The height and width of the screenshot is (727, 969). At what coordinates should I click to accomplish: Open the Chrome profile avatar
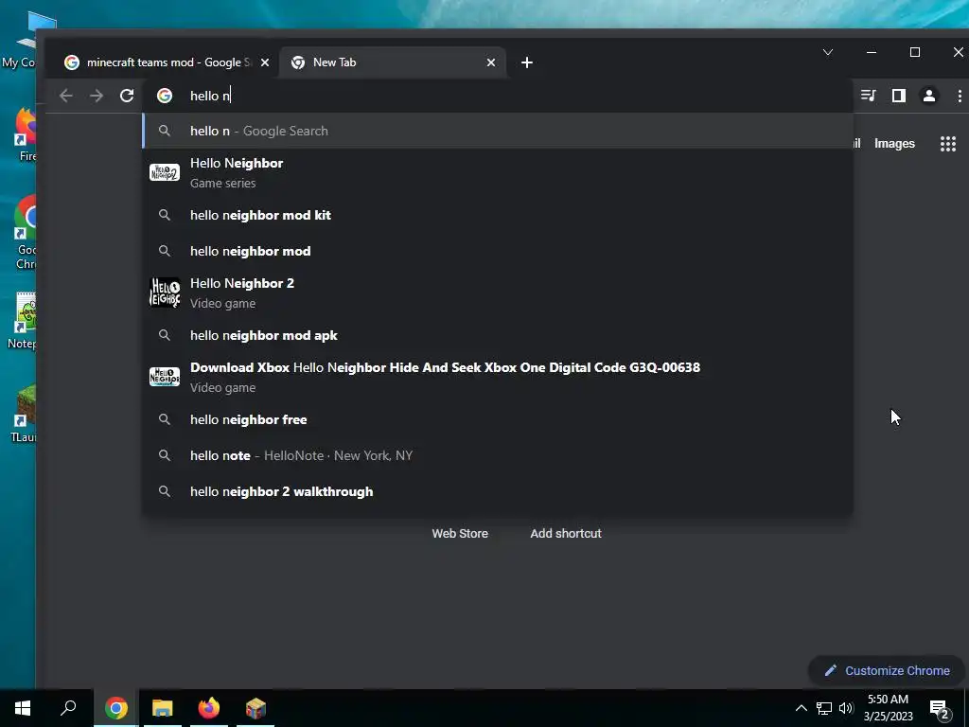(x=929, y=96)
